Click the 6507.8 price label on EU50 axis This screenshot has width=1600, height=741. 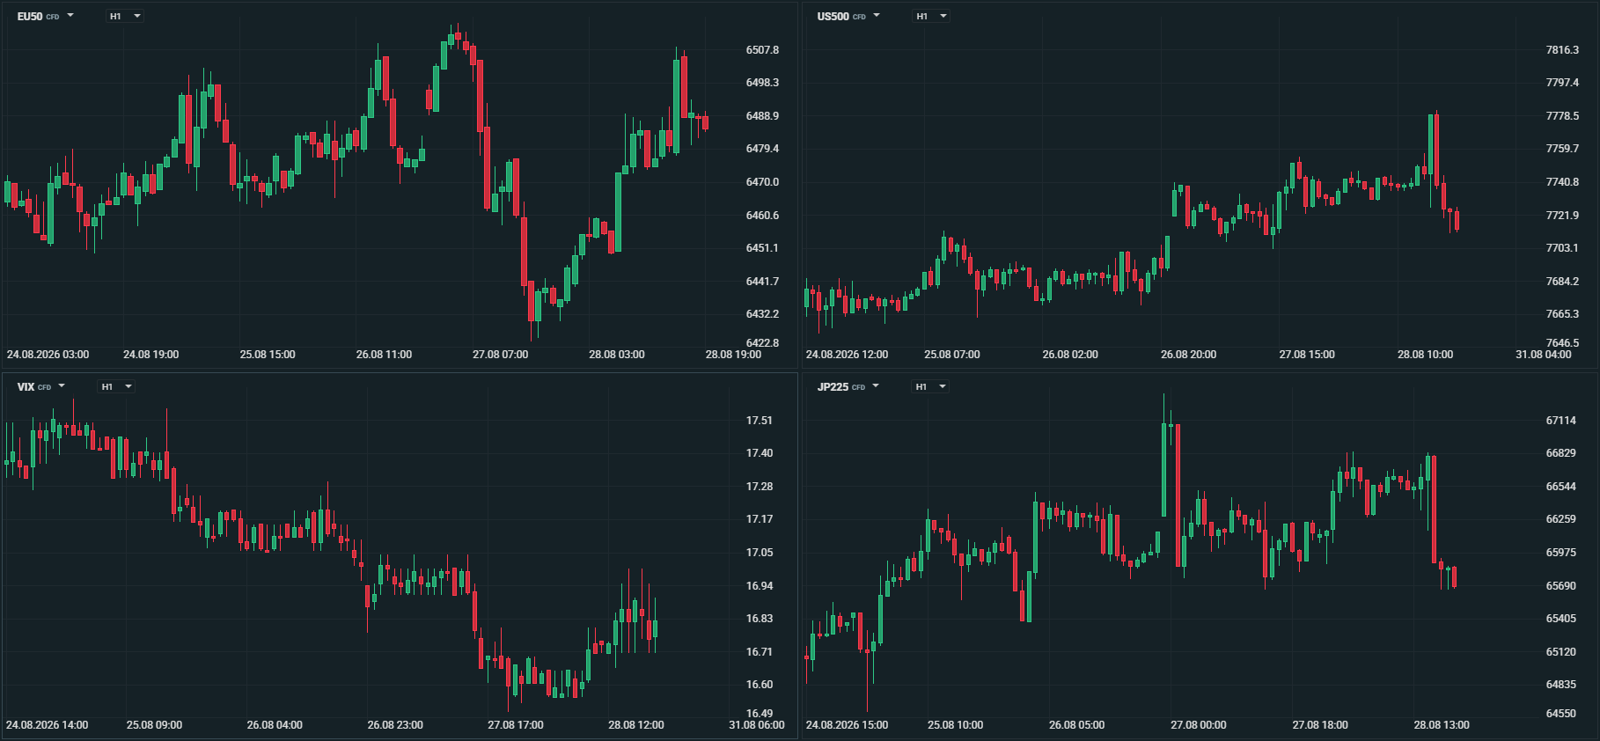762,50
